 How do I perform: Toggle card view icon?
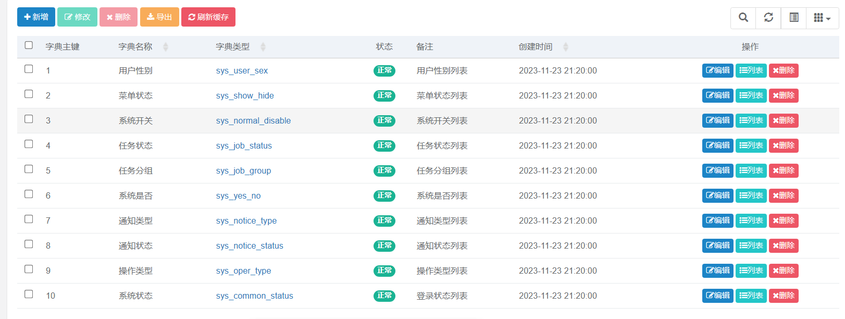(793, 17)
